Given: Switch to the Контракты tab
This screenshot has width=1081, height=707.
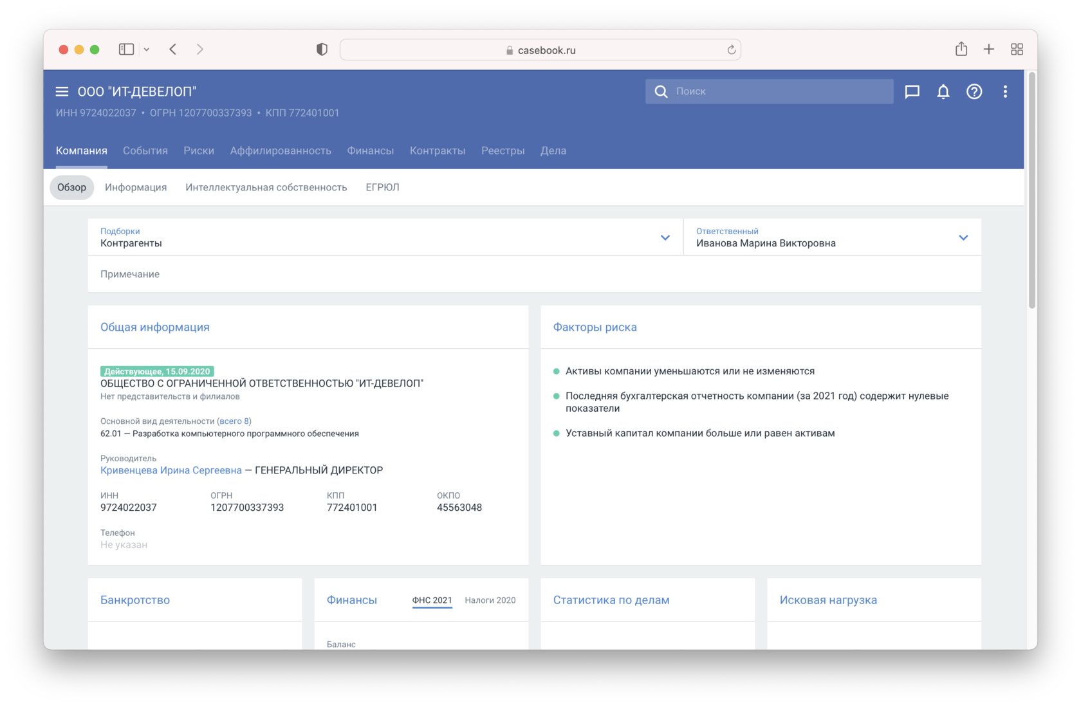Looking at the screenshot, I should (438, 151).
